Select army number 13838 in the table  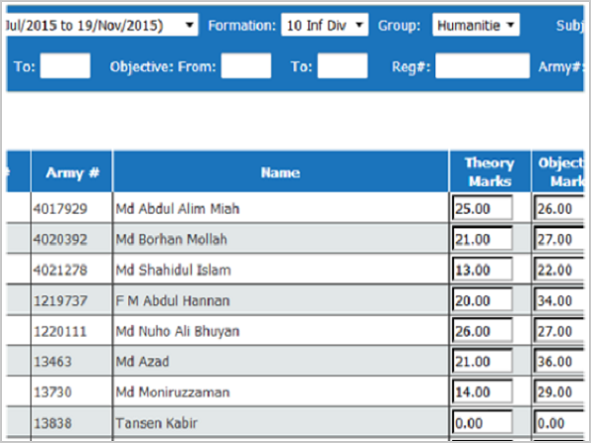[x=53, y=422]
